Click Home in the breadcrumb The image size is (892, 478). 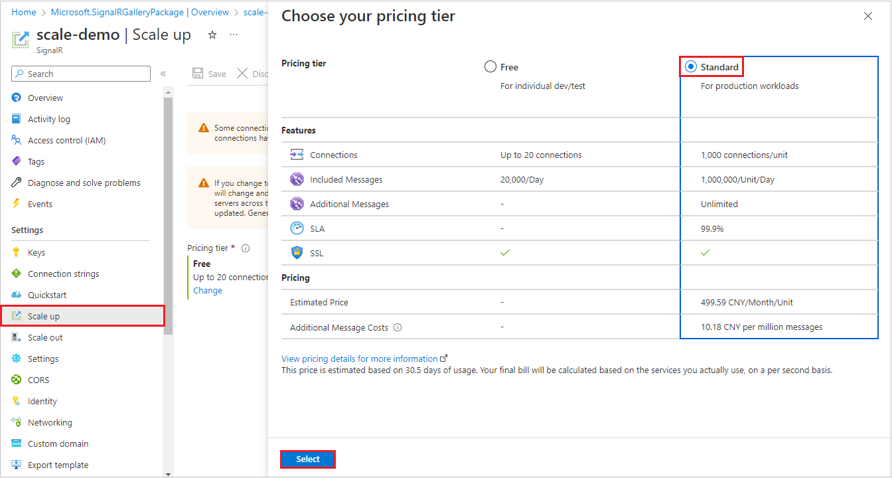(24, 12)
